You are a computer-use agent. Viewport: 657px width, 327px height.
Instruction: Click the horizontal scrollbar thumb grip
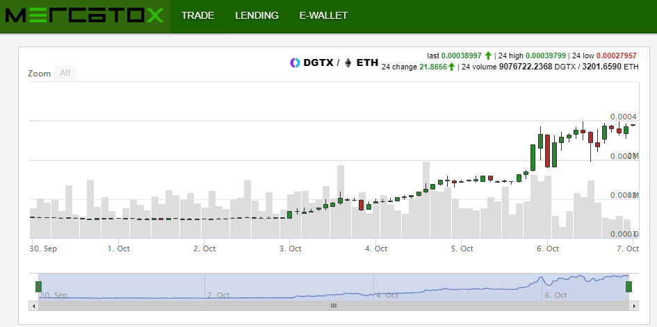[333, 305]
